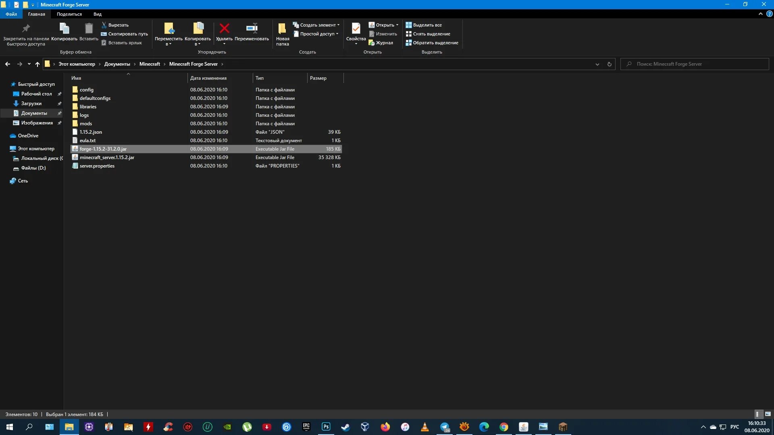This screenshot has width=774, height=435.
Task: Switch to the Поделиться ribbon tab
Action: pyautogui.click(x=69, y=14)
